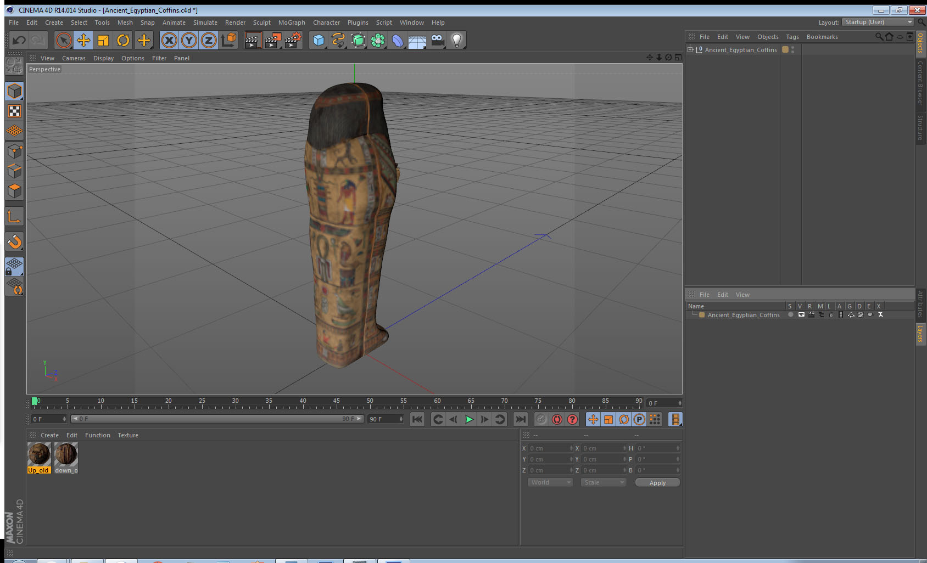Activate the Move tool

pyautogui.click(x=83, y=40)
